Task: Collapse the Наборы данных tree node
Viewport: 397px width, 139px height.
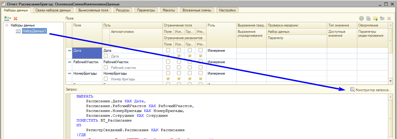Action: (7, 25)
